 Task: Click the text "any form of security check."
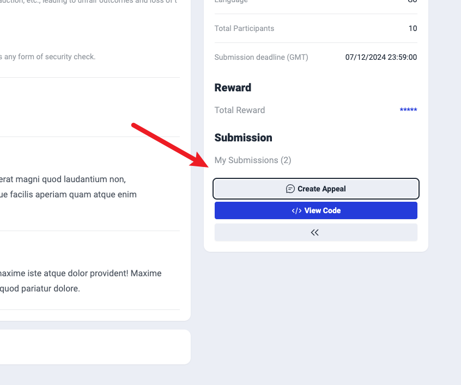(49, 57)
